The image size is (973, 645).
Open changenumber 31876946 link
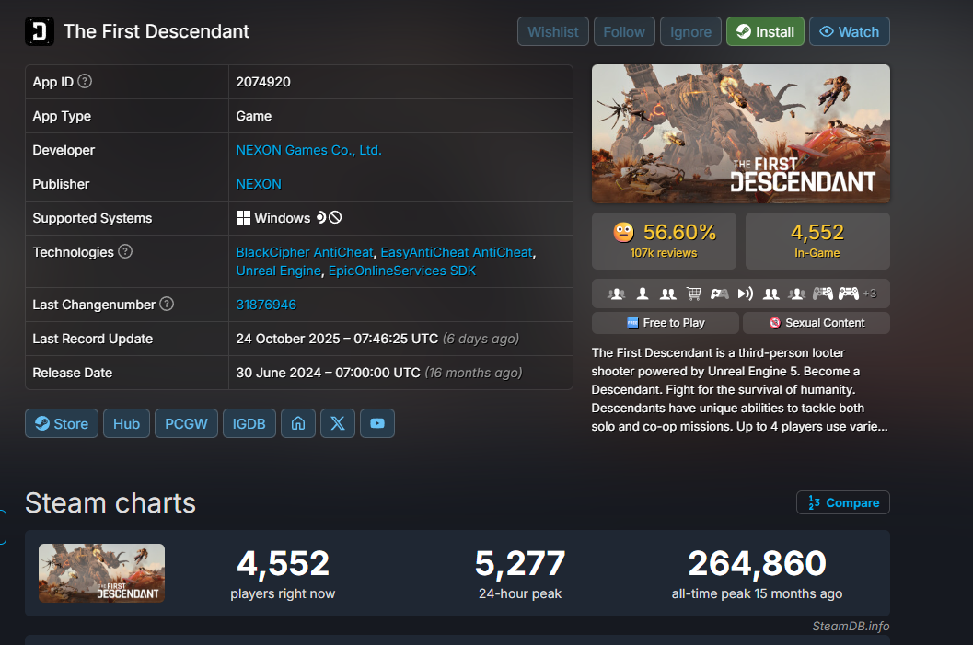266,305
